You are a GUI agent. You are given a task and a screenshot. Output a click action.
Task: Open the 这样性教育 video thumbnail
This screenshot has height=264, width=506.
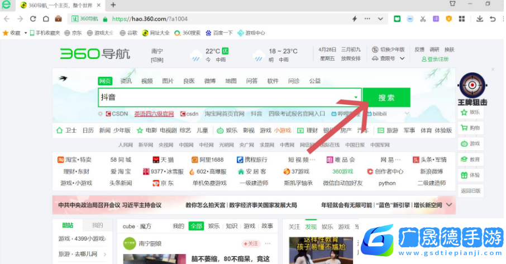coord(321,251)
